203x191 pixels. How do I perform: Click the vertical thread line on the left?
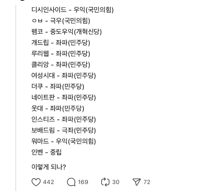coord(16,98)
